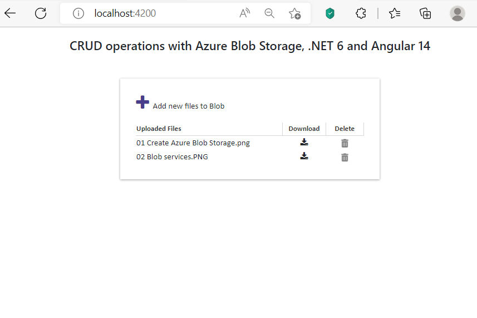Click Add new files to Blob text
Viewport: 477px width, 318px height.
tap(189, 106)
